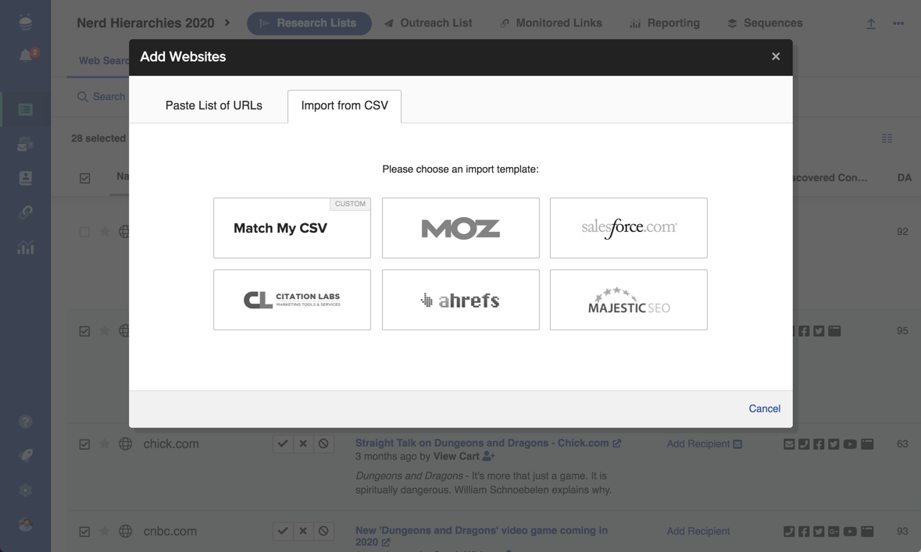Switch to Paste List of URLs tab
This screenshot has width=921, height=552.
[x=213, y=105]
